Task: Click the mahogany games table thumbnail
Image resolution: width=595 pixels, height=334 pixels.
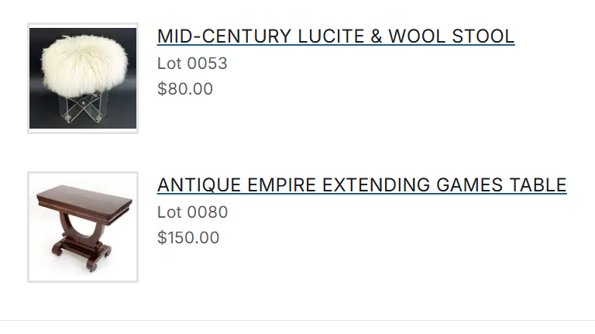Action: tap(83, 227)
